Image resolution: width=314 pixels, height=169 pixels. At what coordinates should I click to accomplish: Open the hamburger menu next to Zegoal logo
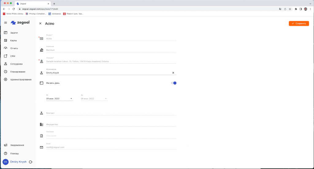(6, 23)
